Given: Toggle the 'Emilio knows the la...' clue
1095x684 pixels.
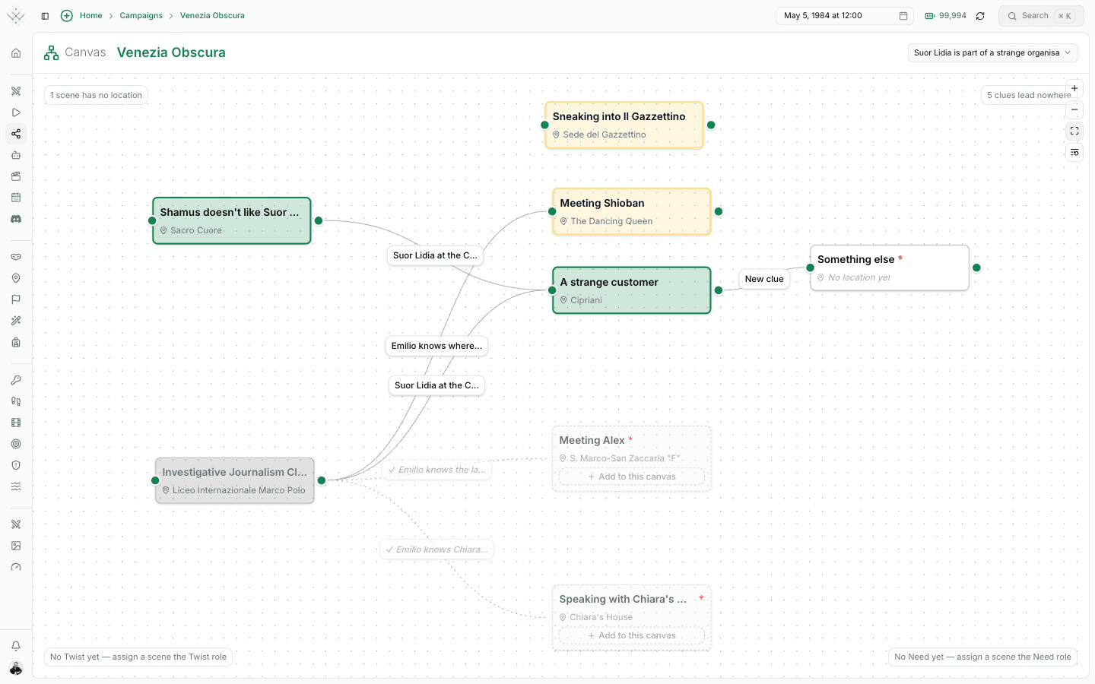Looking at the screenshot, I should (x=436, y=470).
